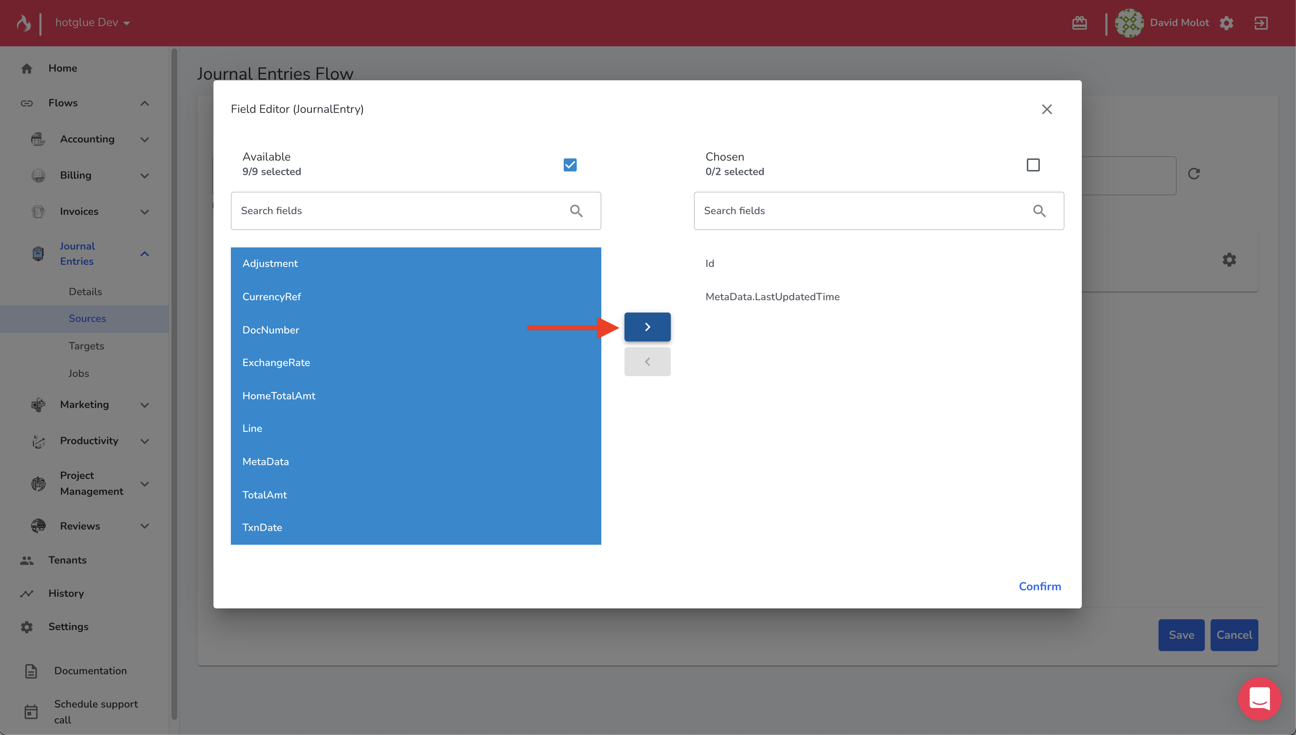The width and height of the screenshot is (1296, 735).
Task: Click the move-left arrow button
Action: 647,361
